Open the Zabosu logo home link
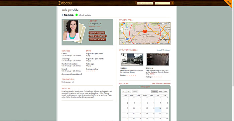Image resolution: width=234 pixels, height=121 pixels. pos(65,3)
